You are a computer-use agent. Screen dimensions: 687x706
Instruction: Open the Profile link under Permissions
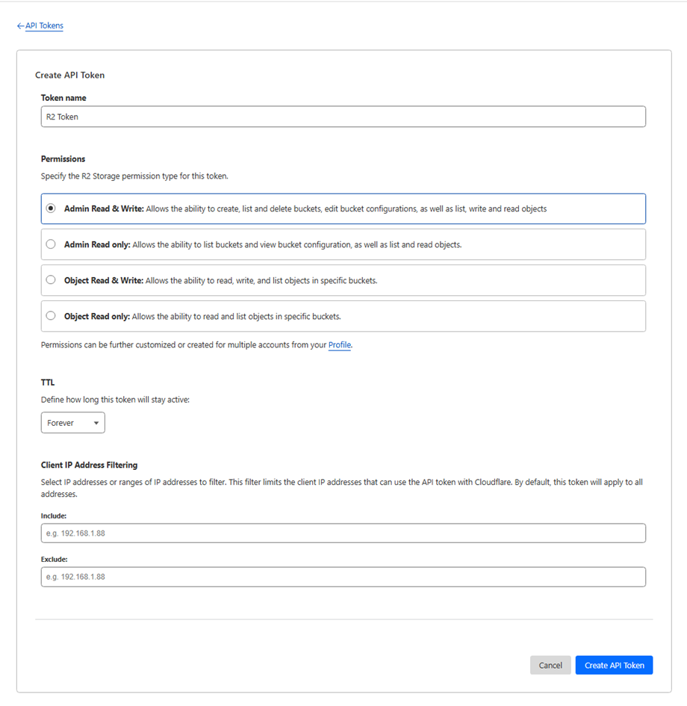click(340, 345)
